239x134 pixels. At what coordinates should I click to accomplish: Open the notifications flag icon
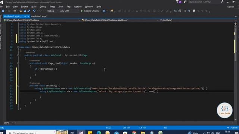pos(179,2)
